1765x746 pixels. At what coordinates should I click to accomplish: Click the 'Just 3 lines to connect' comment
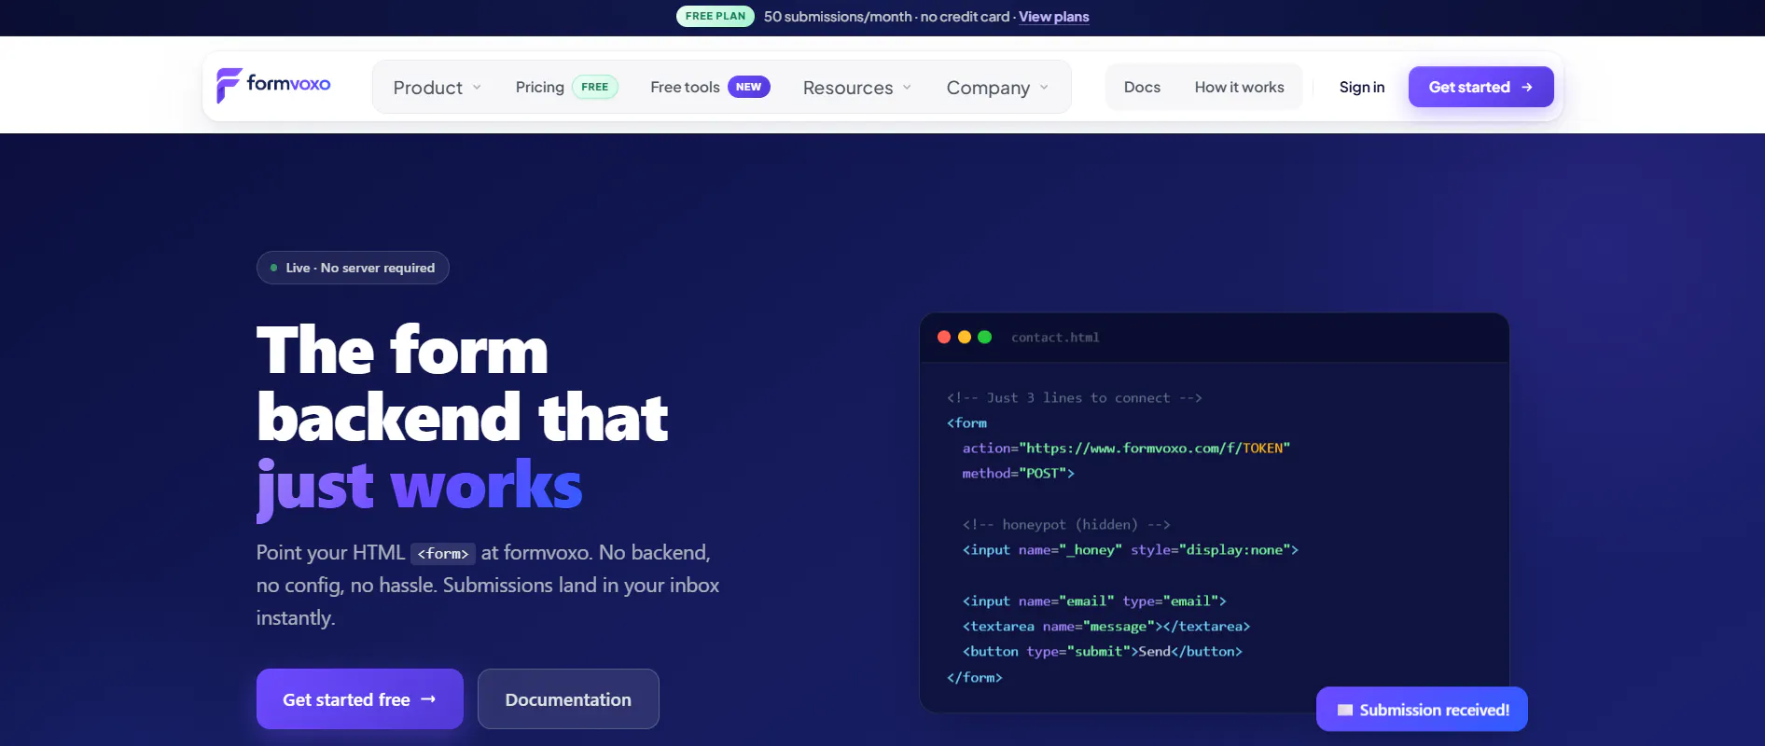[x=1075, y=398]
